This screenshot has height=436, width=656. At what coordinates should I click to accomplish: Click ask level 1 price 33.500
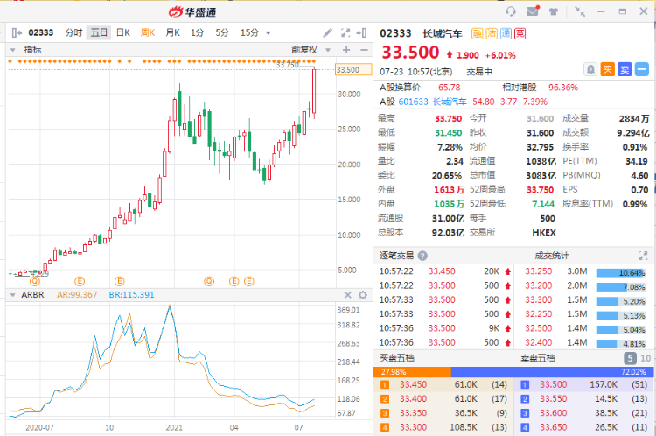pyautogui.click(x=553, y=384)
